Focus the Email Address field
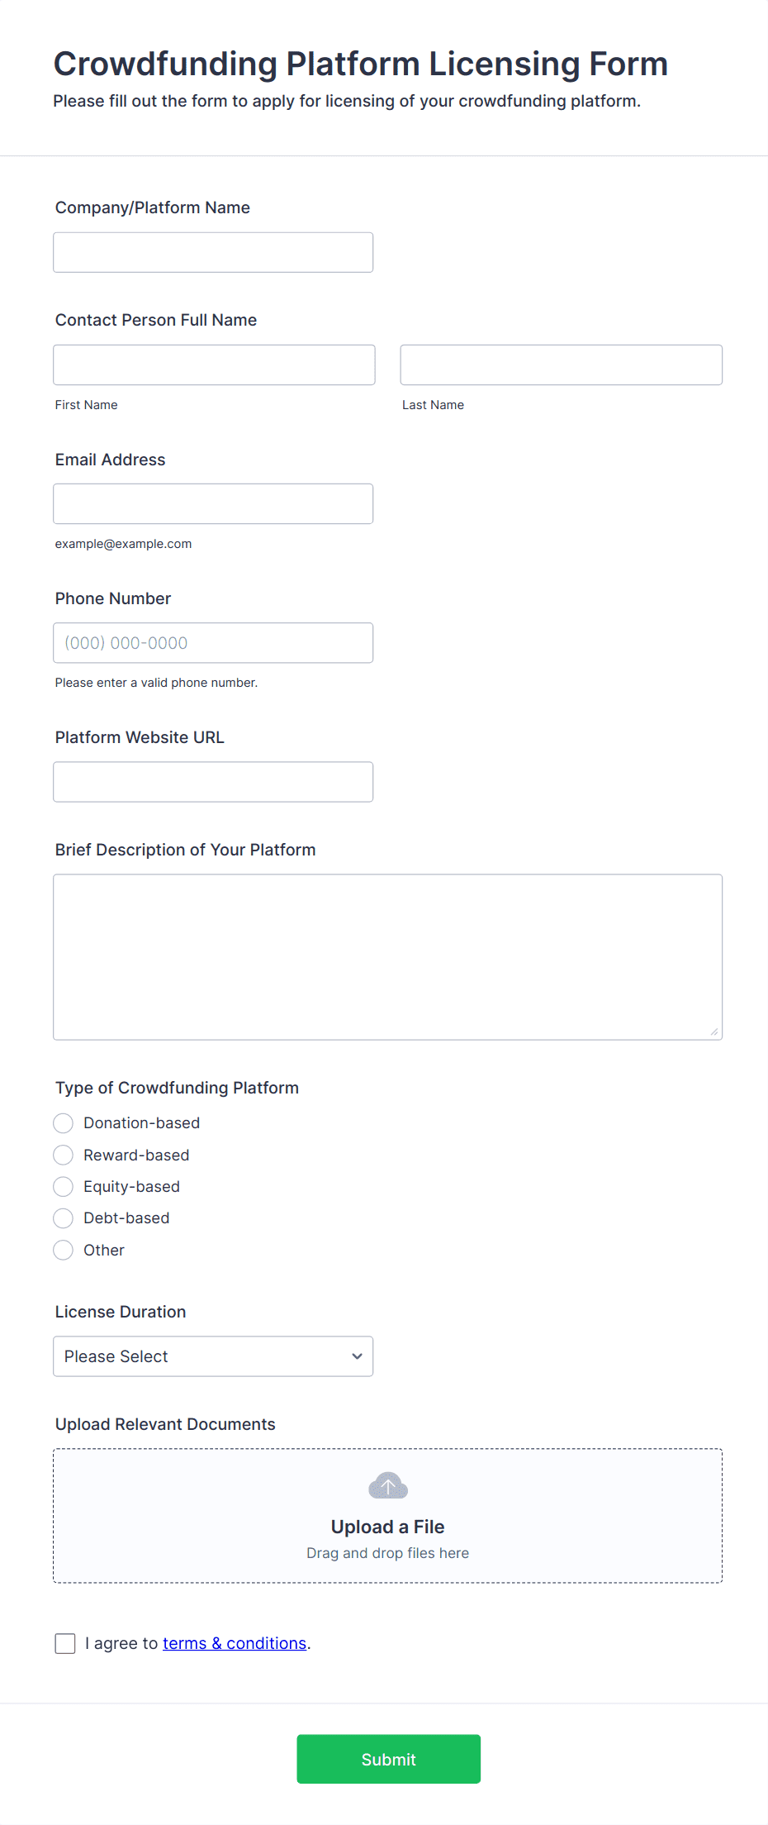The height and width of the screenshot is (1825, 768). coord(213,503)
